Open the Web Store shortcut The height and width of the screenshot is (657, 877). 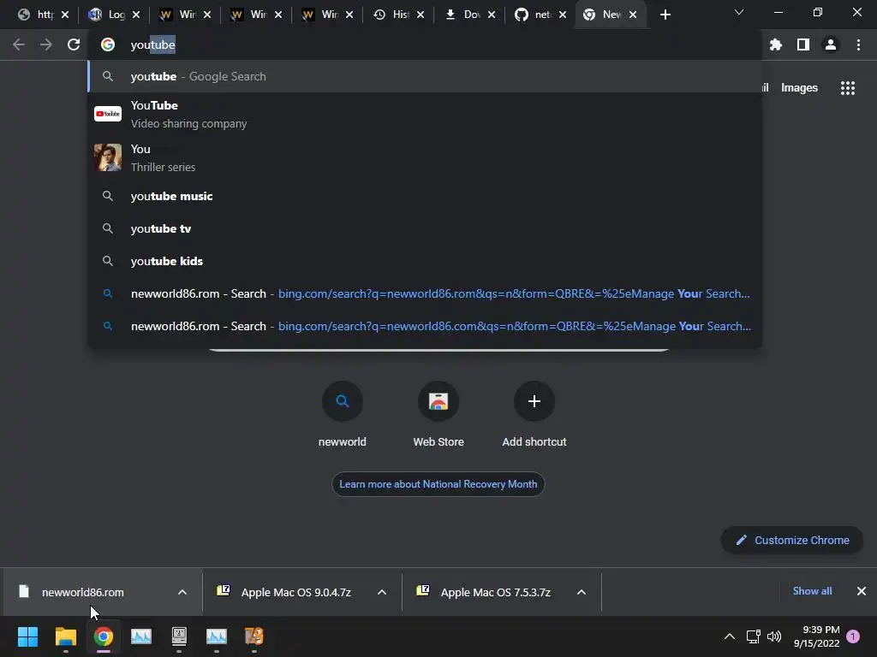click(x=438, y=415)
